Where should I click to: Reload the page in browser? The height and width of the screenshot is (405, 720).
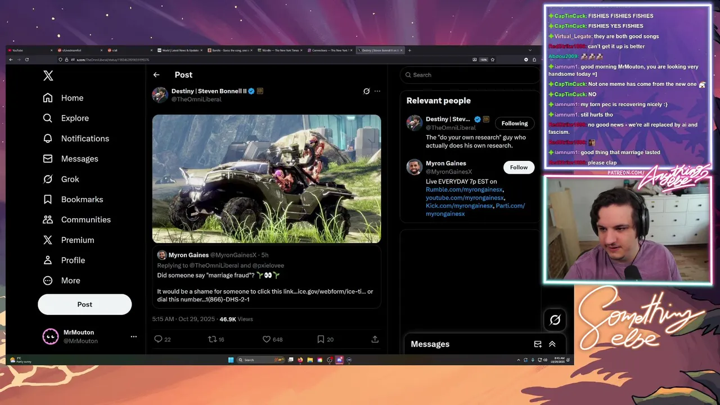(x=27, y=60)
